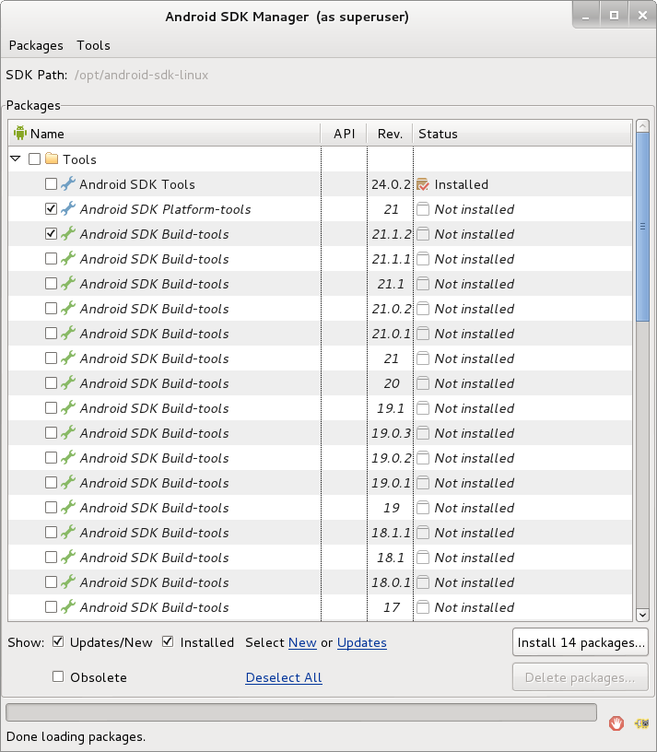
Task: Toggle the Updates/New show checkbox
Action: (58, 641)
